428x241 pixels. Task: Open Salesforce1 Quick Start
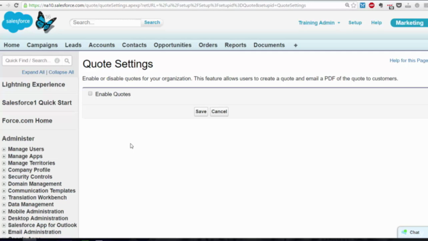[37, 102]
